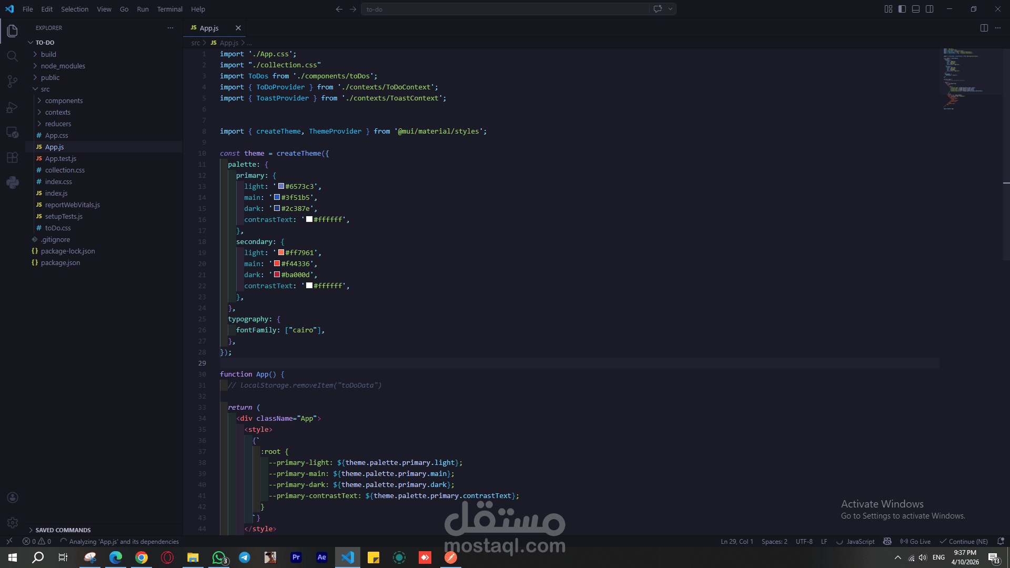This screenshot has height=568, width=1010.
Task: Open the Terminal menu
Action: point(169,9)
